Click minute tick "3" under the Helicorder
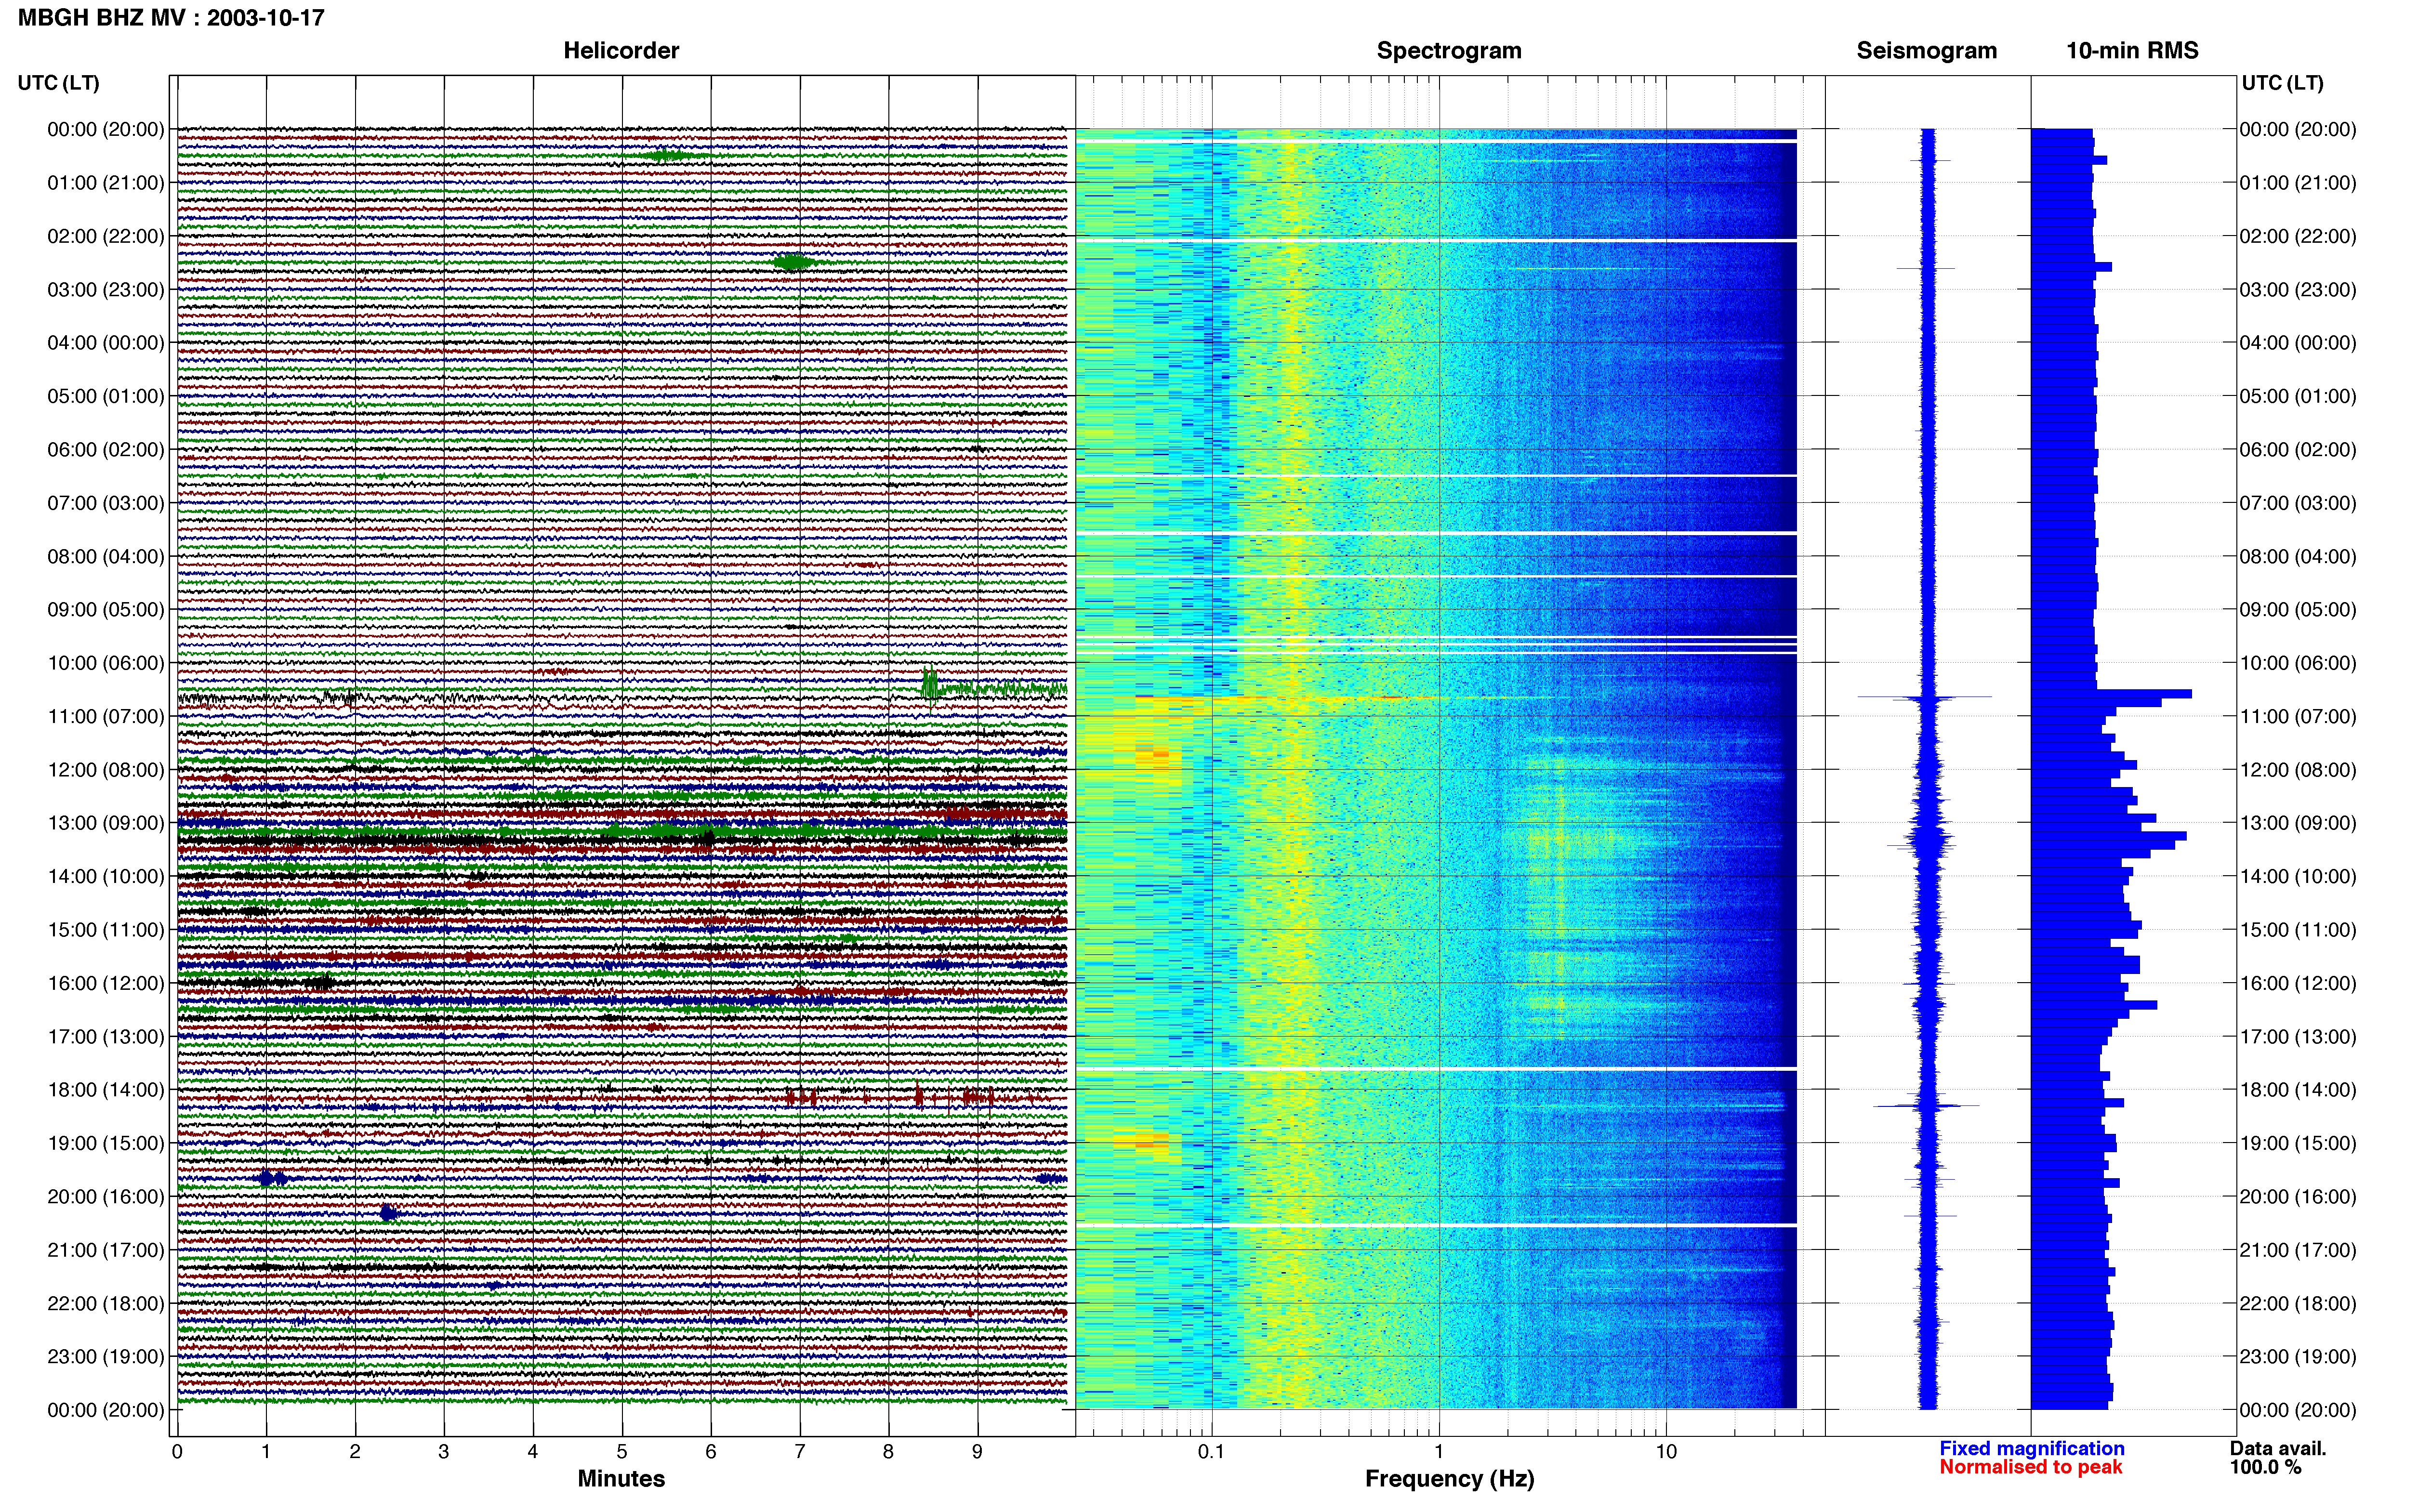This screenshot has height=1512, width=2418. 444,1452
